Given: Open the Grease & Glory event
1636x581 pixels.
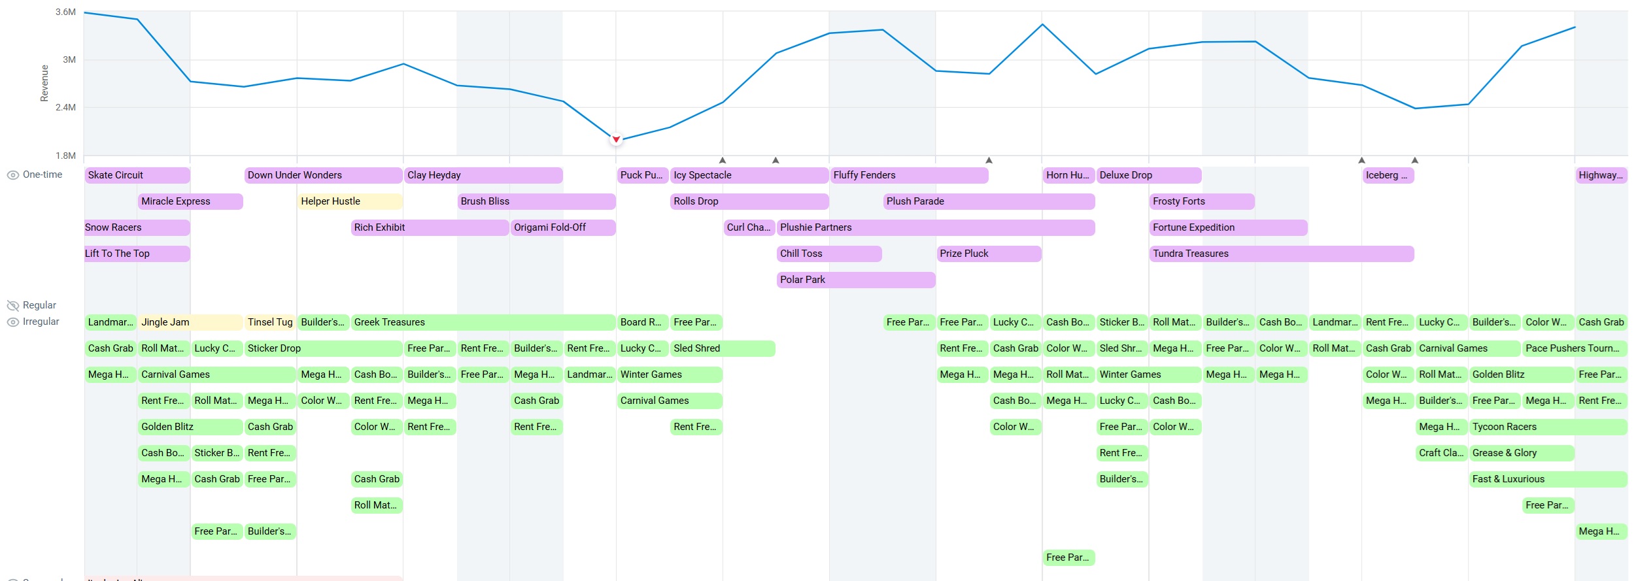Looking at the screenshot, I should coord(1522,453).
